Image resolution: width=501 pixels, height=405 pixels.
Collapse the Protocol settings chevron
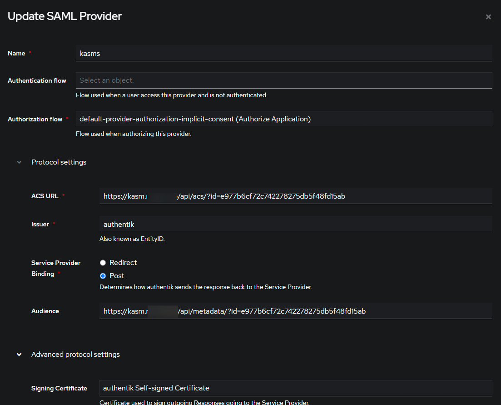click(19, 162)
